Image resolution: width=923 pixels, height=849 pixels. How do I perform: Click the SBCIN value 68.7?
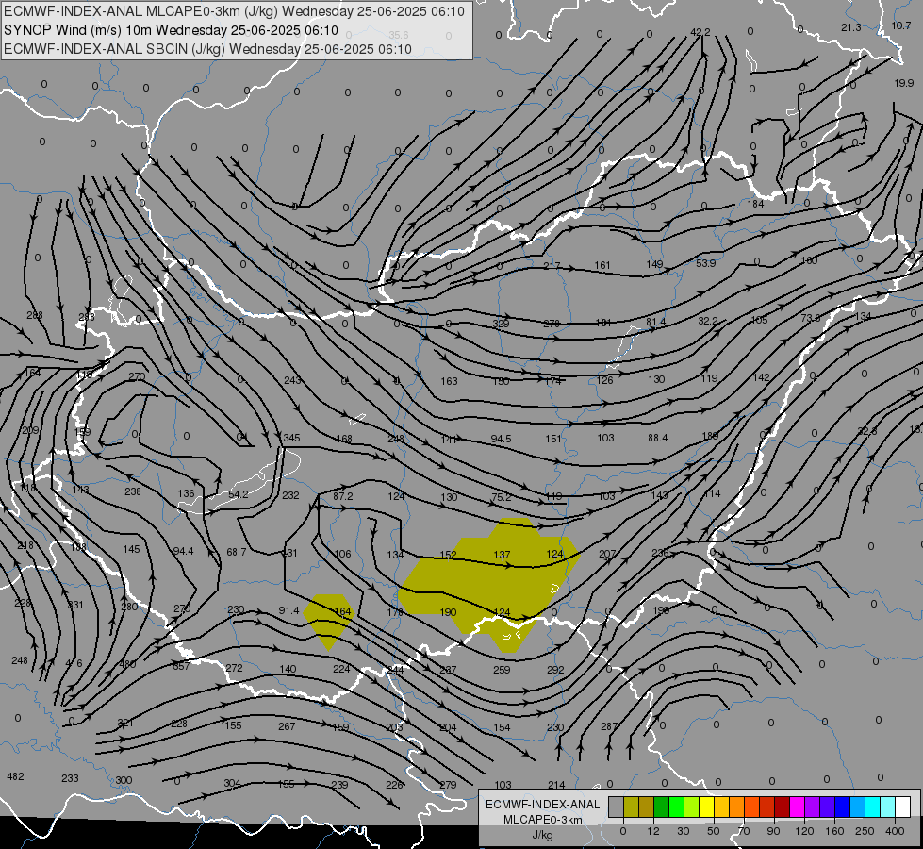(x=236, y=552)
